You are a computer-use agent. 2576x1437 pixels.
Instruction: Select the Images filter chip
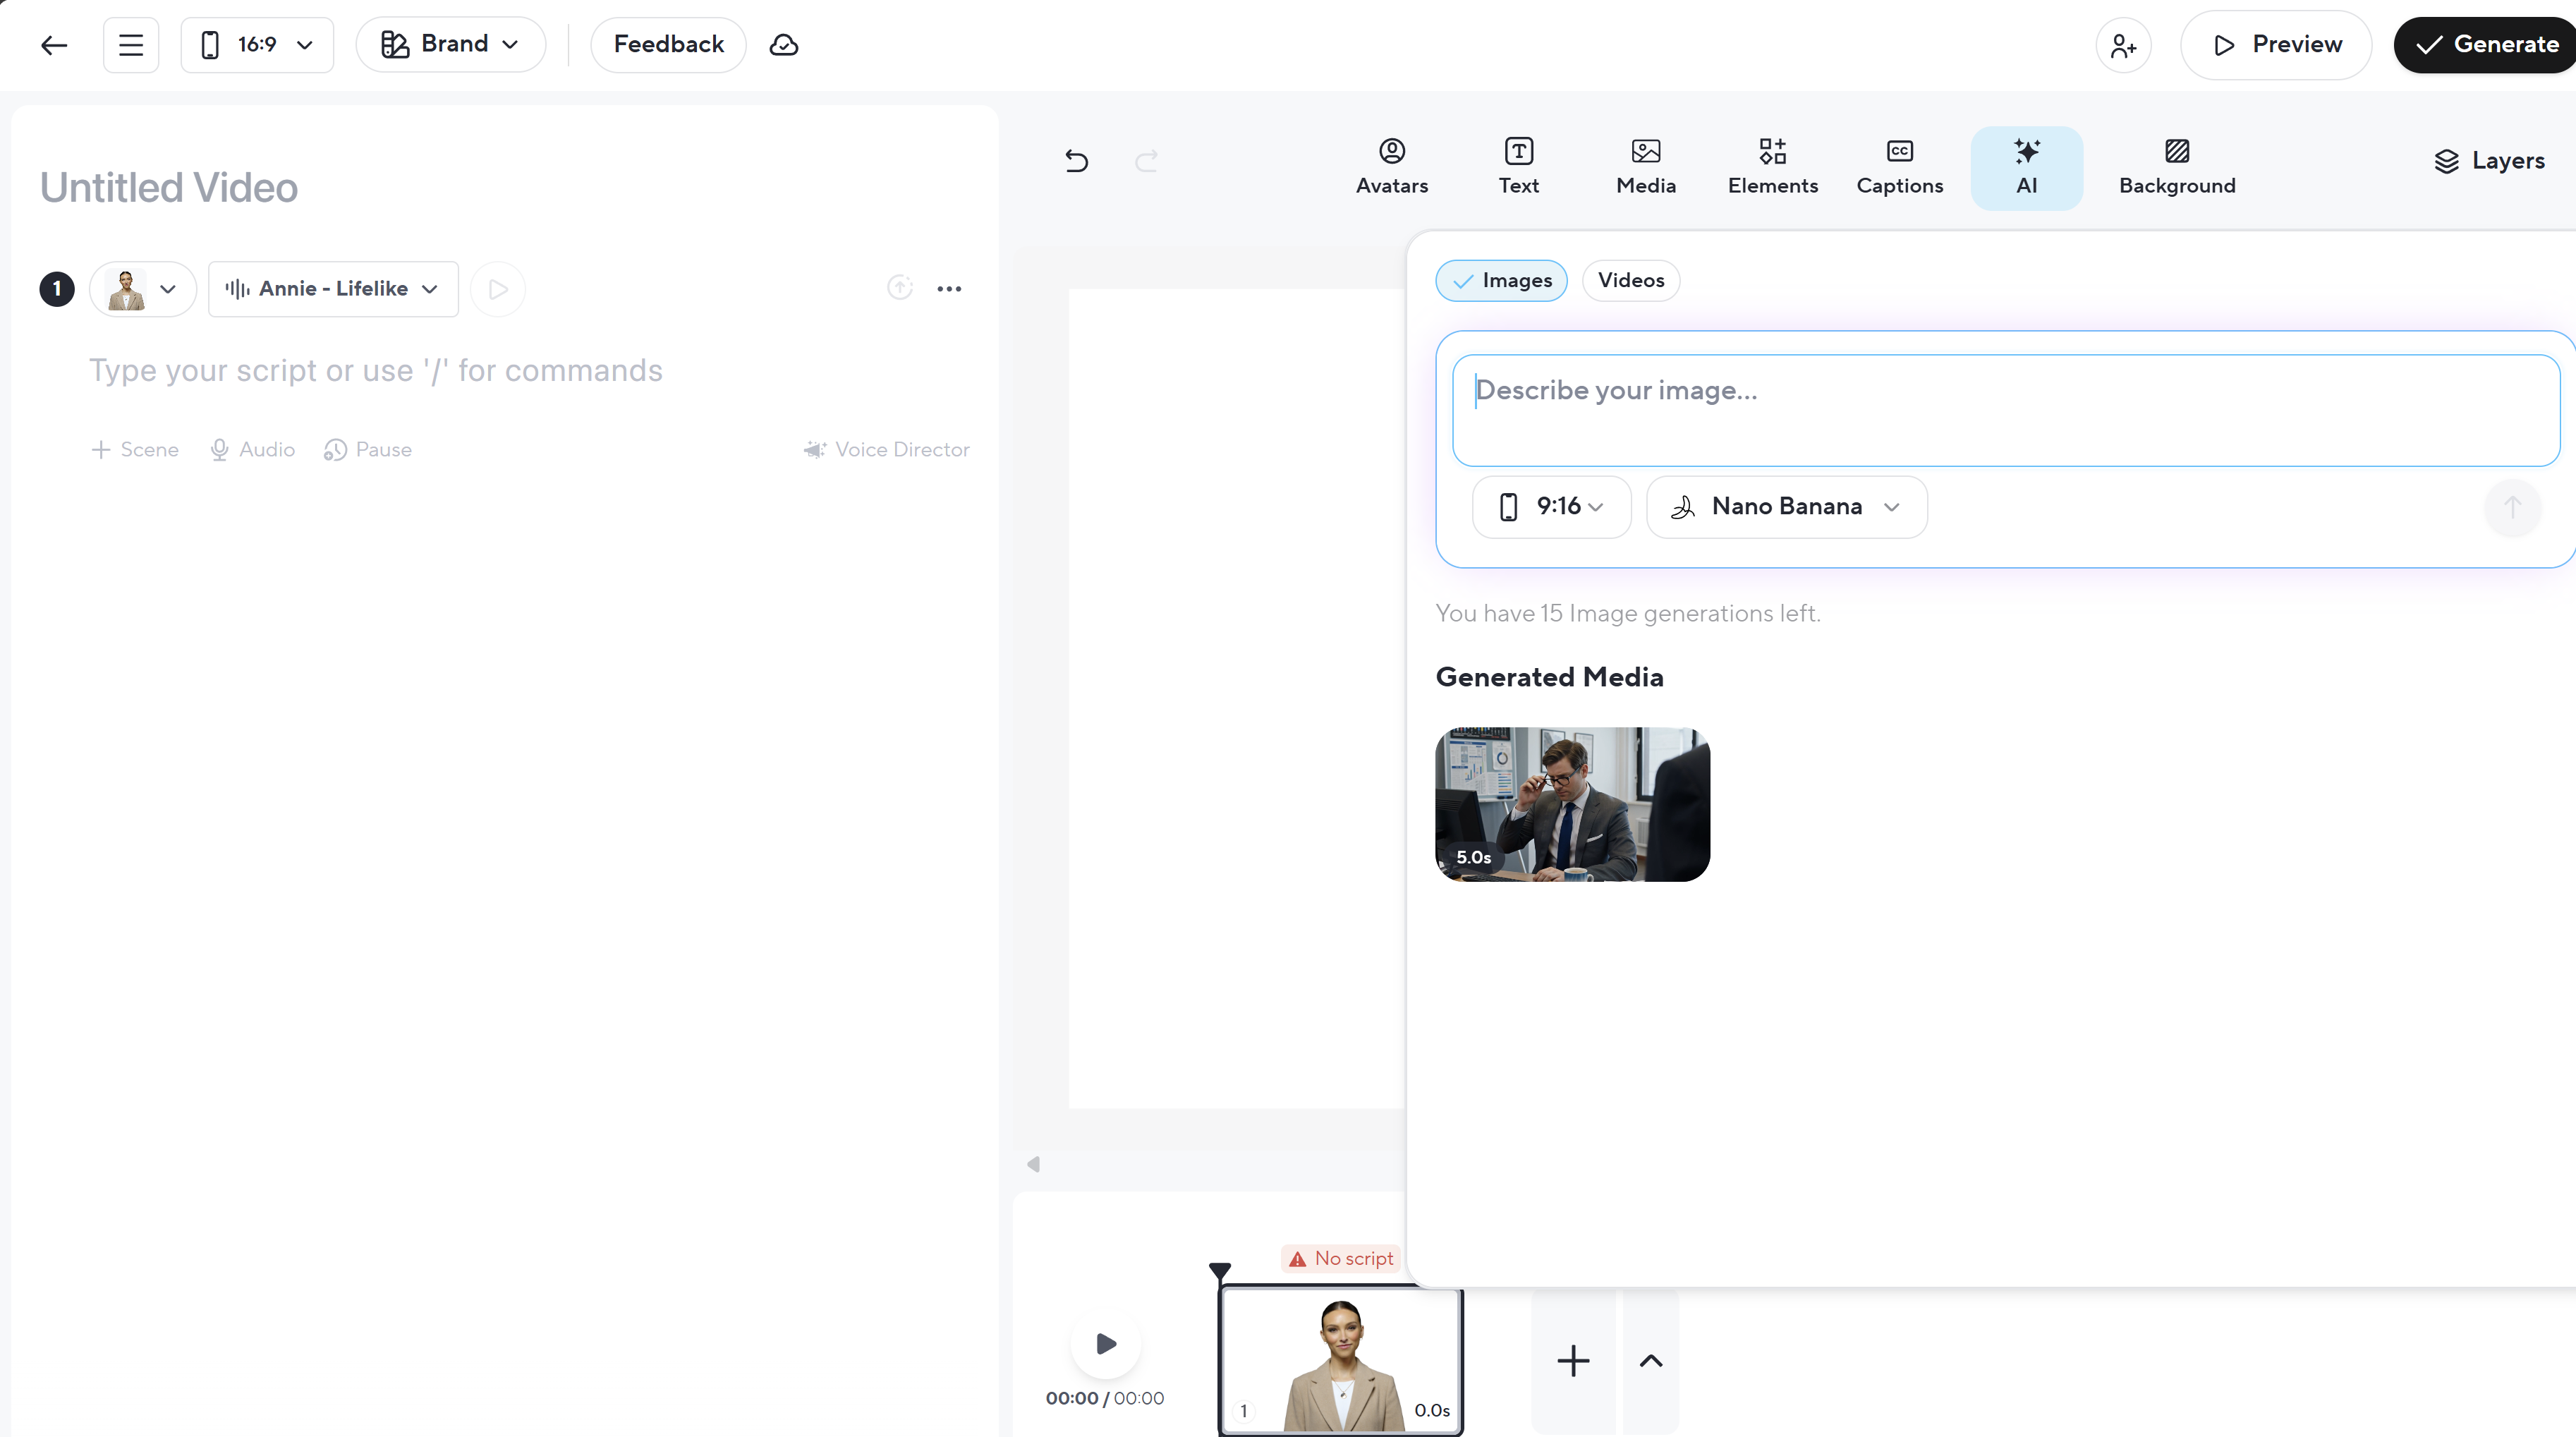click(x=1501, y=280)
